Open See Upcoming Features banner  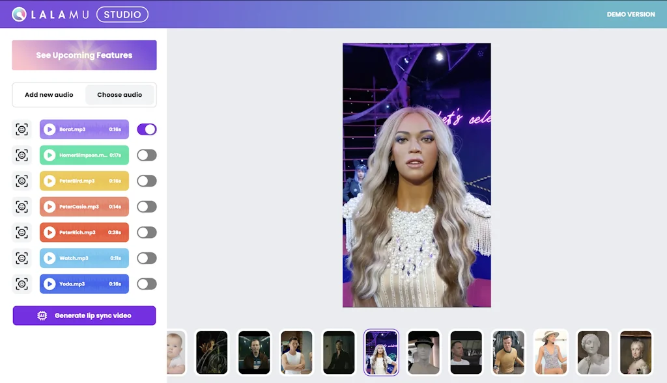[84, 55]
